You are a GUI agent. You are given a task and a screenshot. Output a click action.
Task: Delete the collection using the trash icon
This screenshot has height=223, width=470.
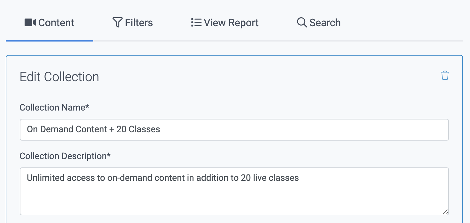445,75
